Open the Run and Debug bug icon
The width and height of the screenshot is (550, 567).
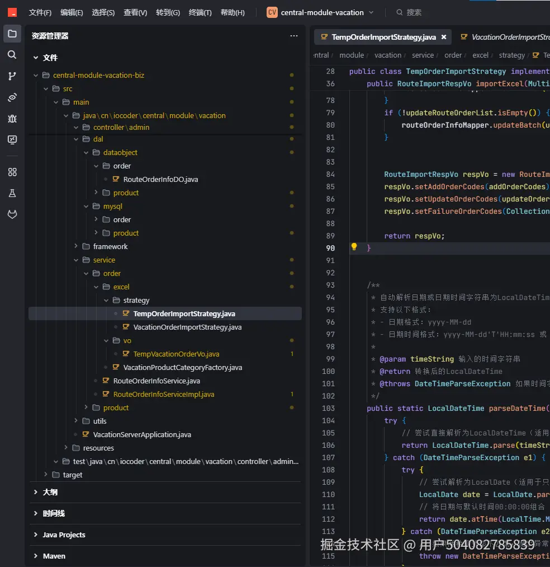(12, 119)
